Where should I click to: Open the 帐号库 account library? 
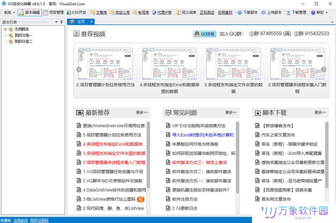[x=141, y=13]
